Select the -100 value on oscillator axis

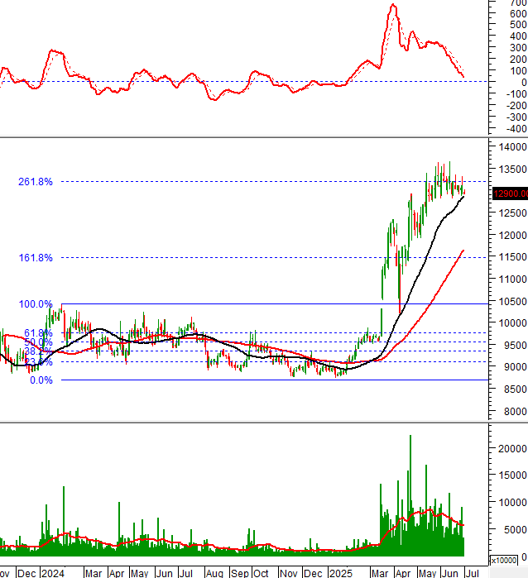pos(516,94)
